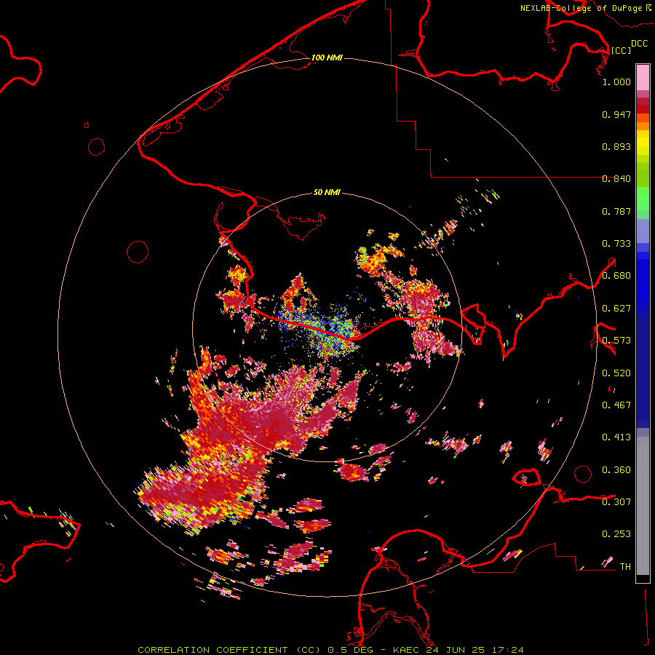The height and width of the screenshot is (655, 655).
Task: Click the 0.573 scale value
Action: (616, 341)
